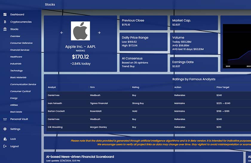Click the Dashboard grid icon

point(5,14)
